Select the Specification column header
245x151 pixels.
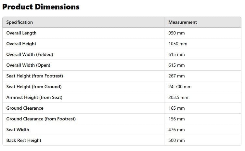click(x=19, y=22)
